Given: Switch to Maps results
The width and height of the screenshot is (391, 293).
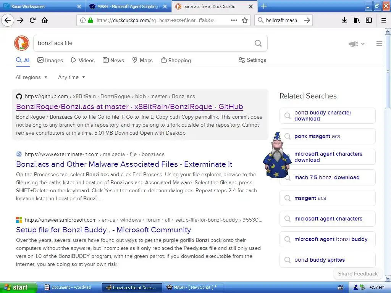Looking at the screenshot, I should 142,60.
